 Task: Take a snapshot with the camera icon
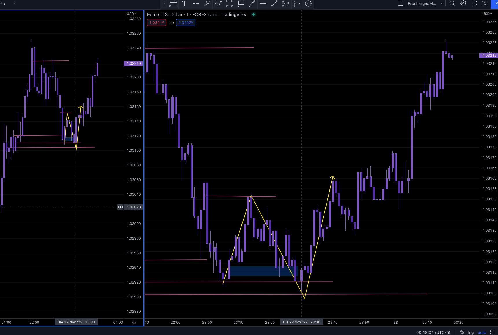486,3
